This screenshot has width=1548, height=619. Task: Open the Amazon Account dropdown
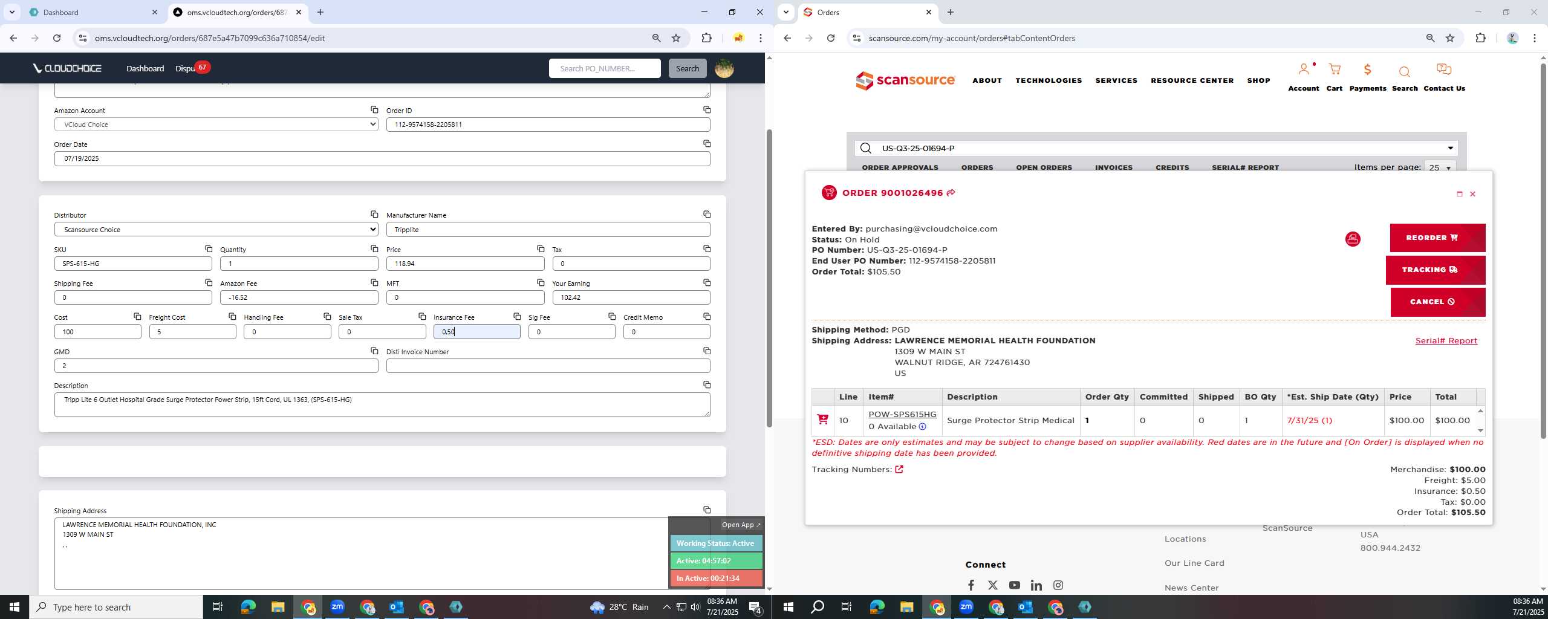(216, 125)
